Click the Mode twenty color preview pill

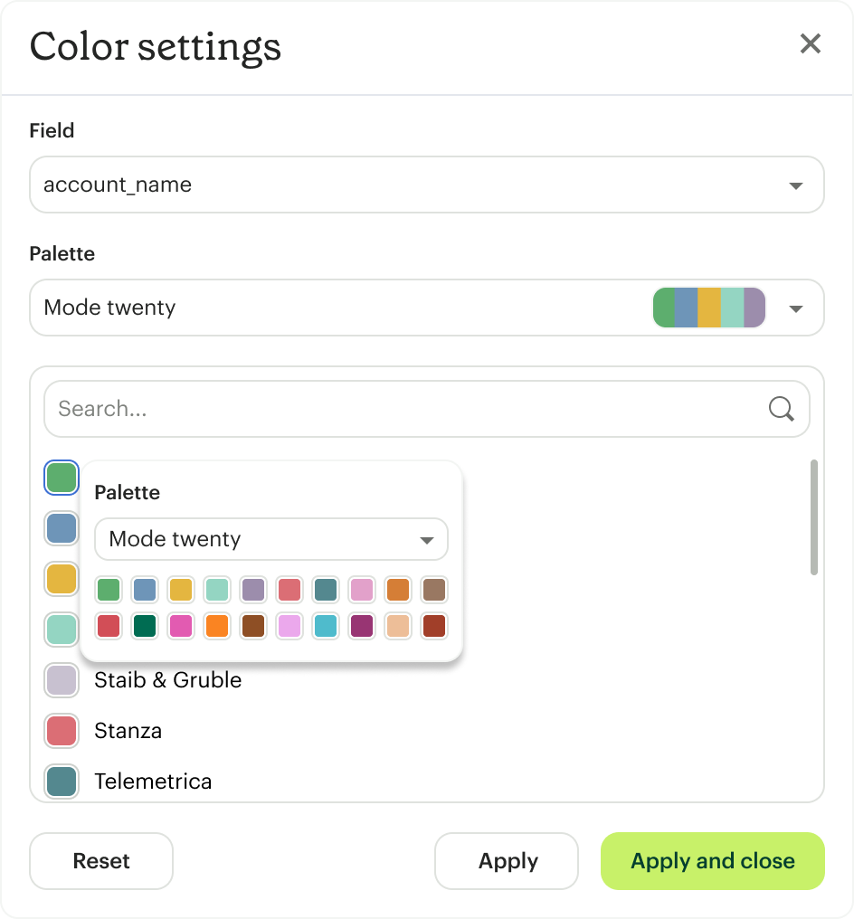tap(708, 308)
